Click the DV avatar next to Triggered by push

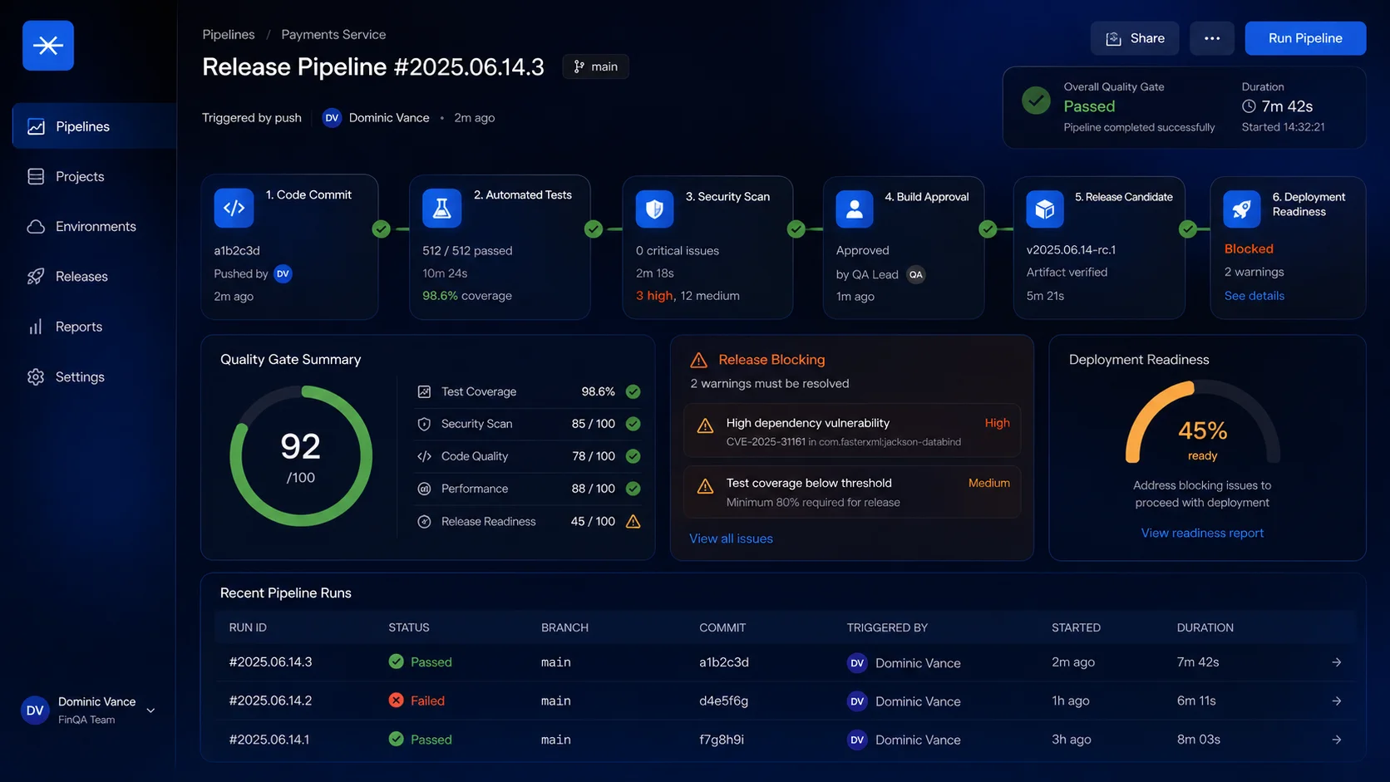332,118
